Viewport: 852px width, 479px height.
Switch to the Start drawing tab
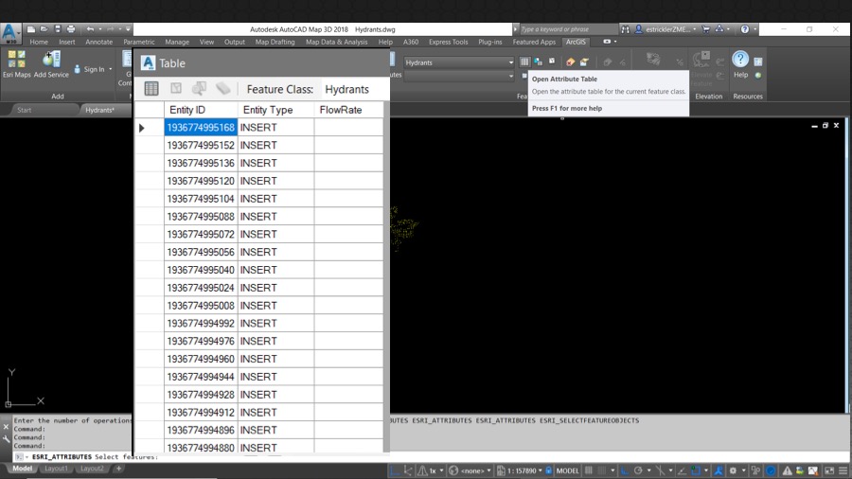(24, 110)
